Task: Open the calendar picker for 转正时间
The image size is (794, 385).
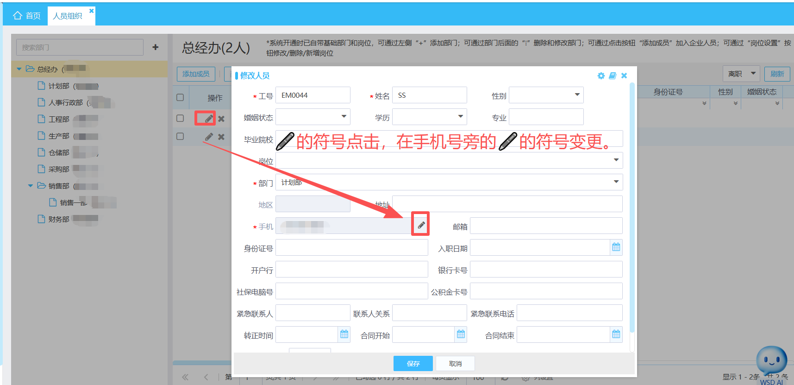Action: pyautogui.click(x=344, y=334)
